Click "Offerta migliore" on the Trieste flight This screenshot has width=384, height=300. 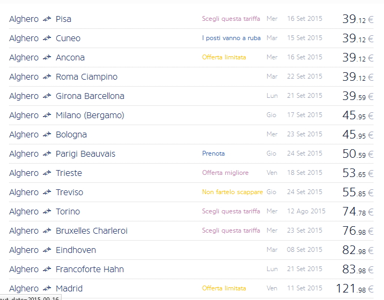(225, 173)
